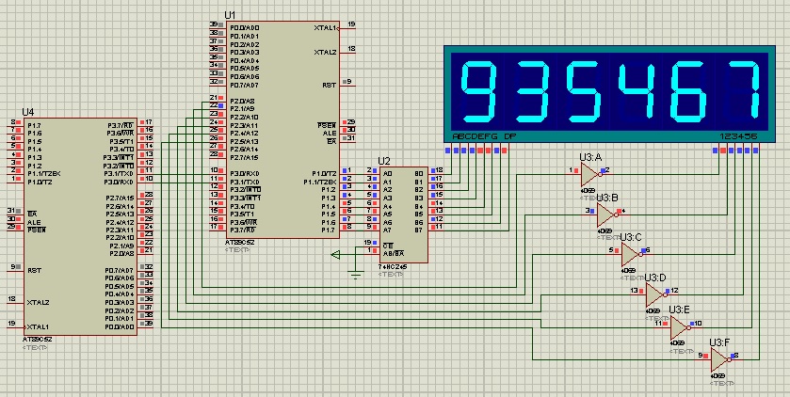The height and width of the screenshot is (397, 790).
Task: Select the U3:A inverter gate symbol
Action: [x=589, y=175]
